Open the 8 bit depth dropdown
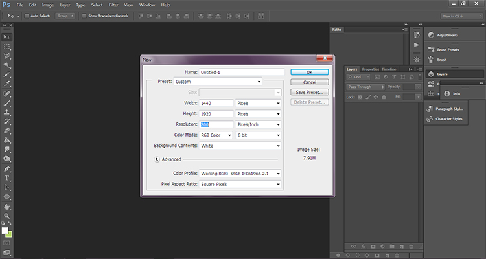 tap(258, 135)
